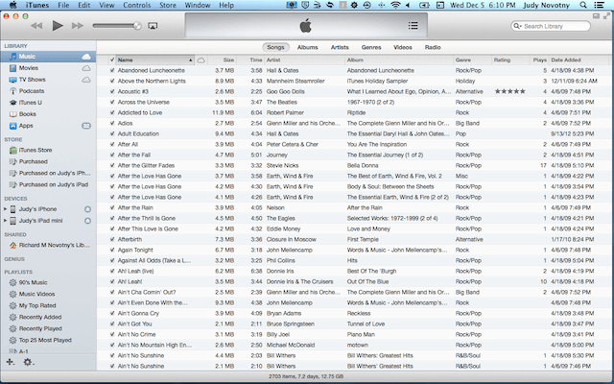Click the Search Library field
The width and height of the screenshot is (614, 384).
tap(551, 26)
